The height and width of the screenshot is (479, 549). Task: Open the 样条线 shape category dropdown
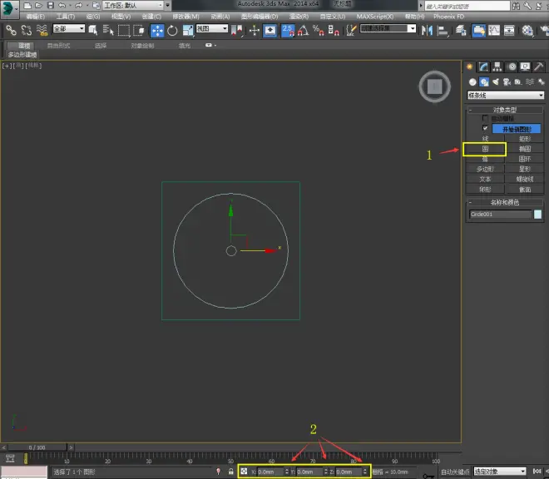tap(506, 96)
